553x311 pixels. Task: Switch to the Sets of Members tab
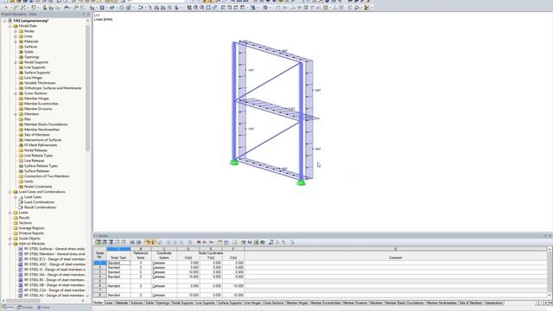pos(470,303)
